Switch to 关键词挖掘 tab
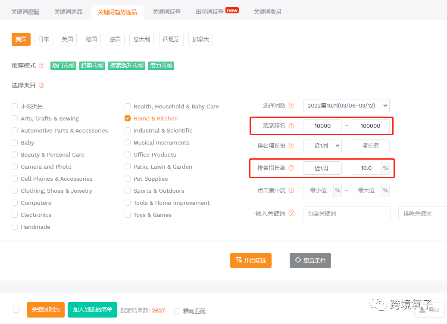The height and width of the screenshot is (324, 447). coord(25,12)
